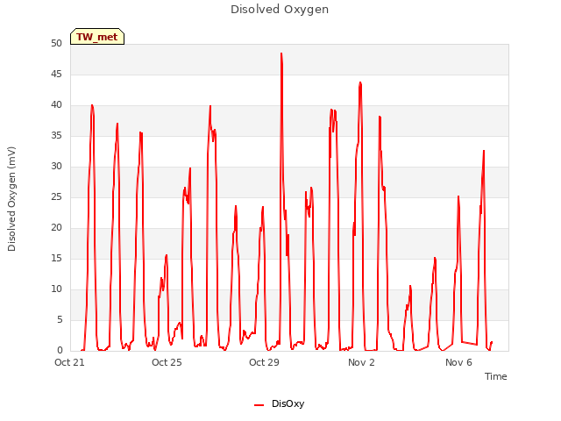Viewport: 561px width, 421px height.
Task: Click the Oct 25 x-axis tick label
Action: 167,362
